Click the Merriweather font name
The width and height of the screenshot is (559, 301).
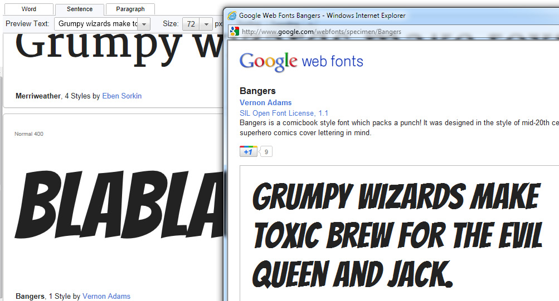[x=38, y=96]
